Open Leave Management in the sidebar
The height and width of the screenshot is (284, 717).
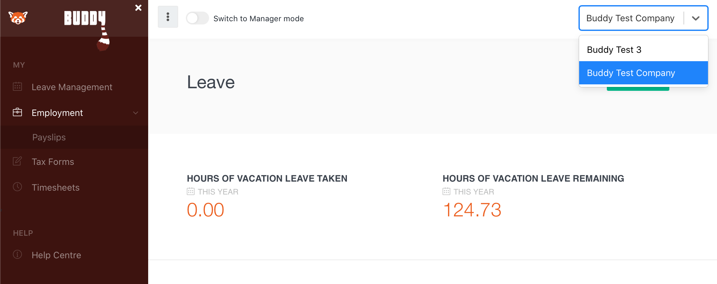tap(72, 87)
